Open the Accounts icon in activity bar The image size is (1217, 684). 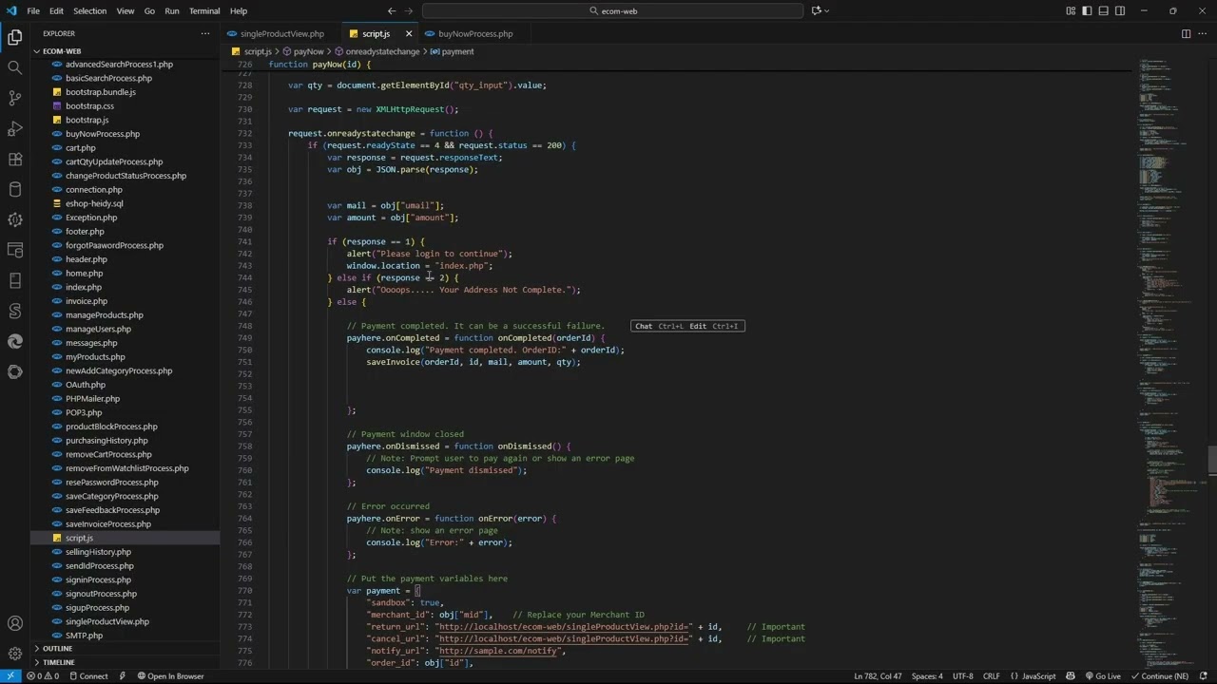[x=14, y=623]
